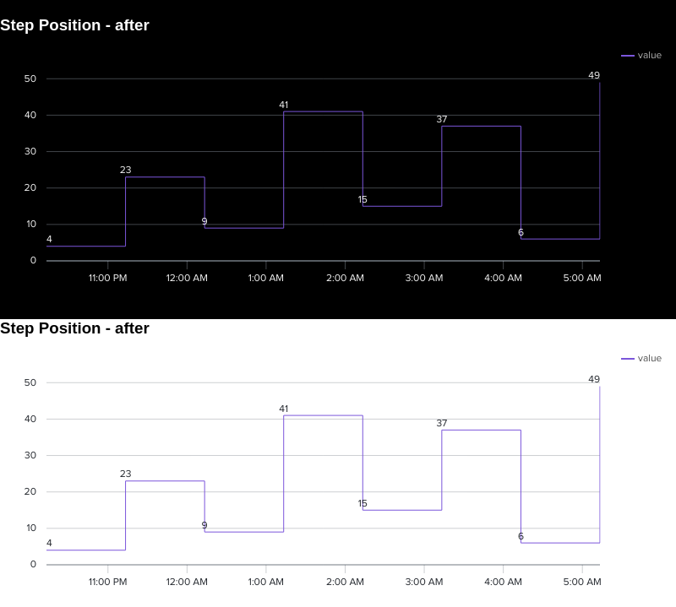Click data label 6 in dark chart
Screen dimensions: 676x607
point(521,233)
